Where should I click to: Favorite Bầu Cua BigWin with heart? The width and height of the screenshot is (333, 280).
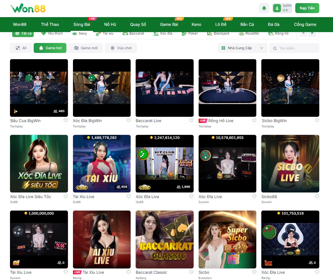pos(65,121)
